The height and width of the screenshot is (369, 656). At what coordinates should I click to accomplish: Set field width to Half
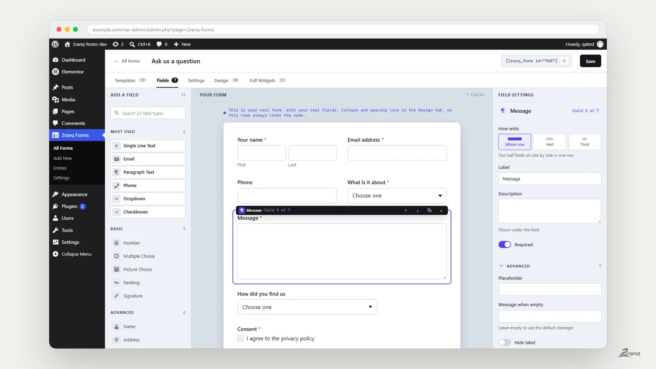[550, 142]
